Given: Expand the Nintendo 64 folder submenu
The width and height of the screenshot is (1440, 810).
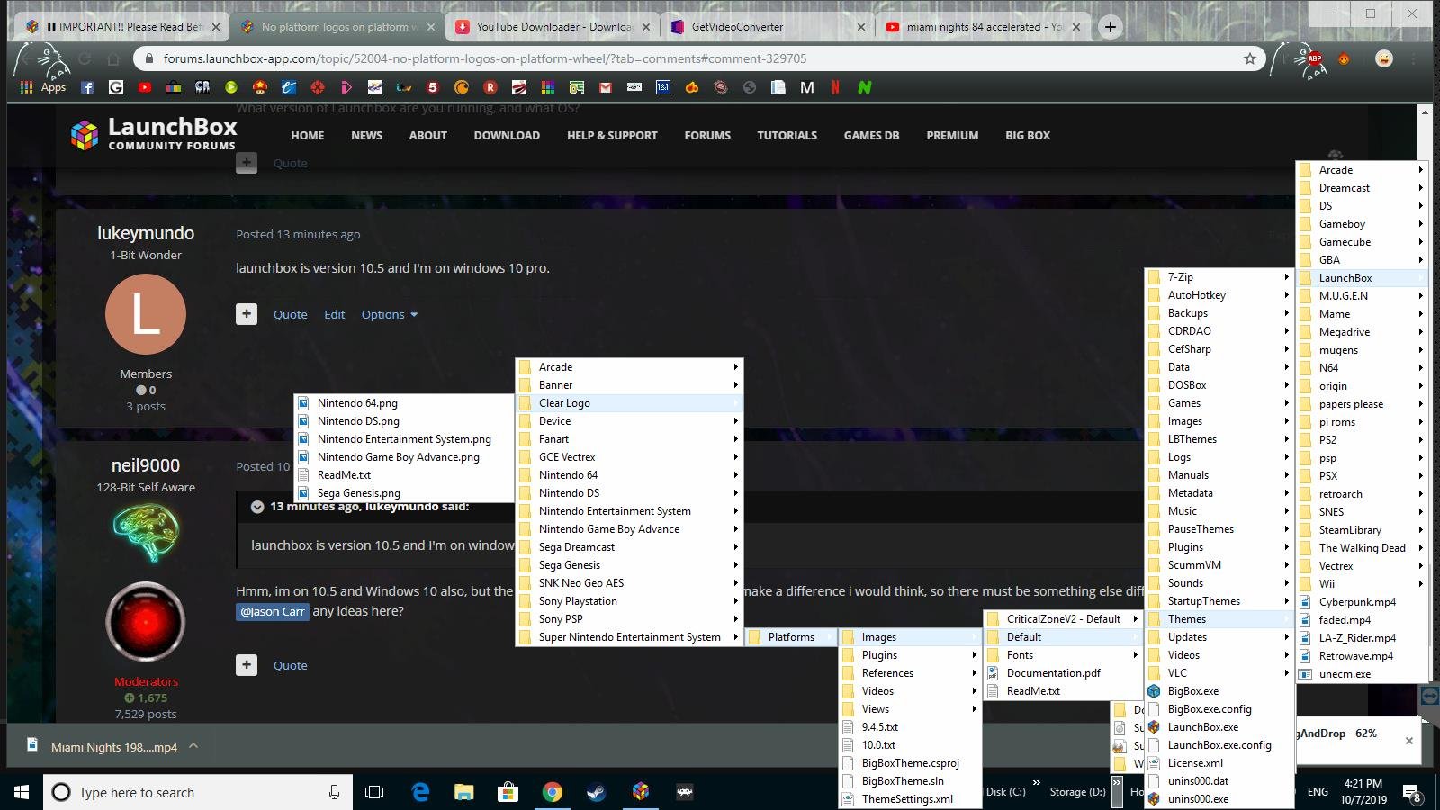Looking at the screenshot, I should [x=629, y=475].
